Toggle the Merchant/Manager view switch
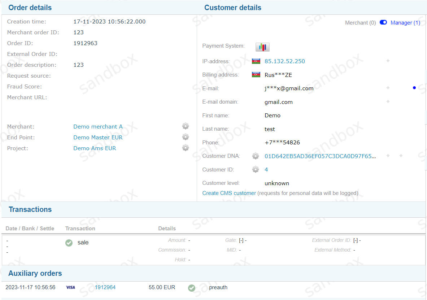The height and width of the screenshot is (300, 427). pyautogui.click(x=383, y=22)
